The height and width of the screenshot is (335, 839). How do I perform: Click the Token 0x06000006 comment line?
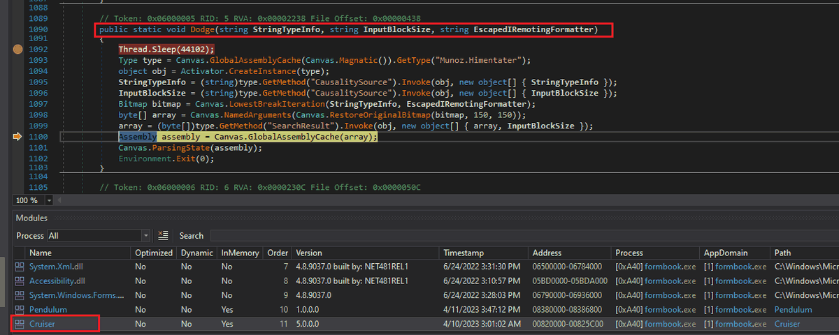260,188
